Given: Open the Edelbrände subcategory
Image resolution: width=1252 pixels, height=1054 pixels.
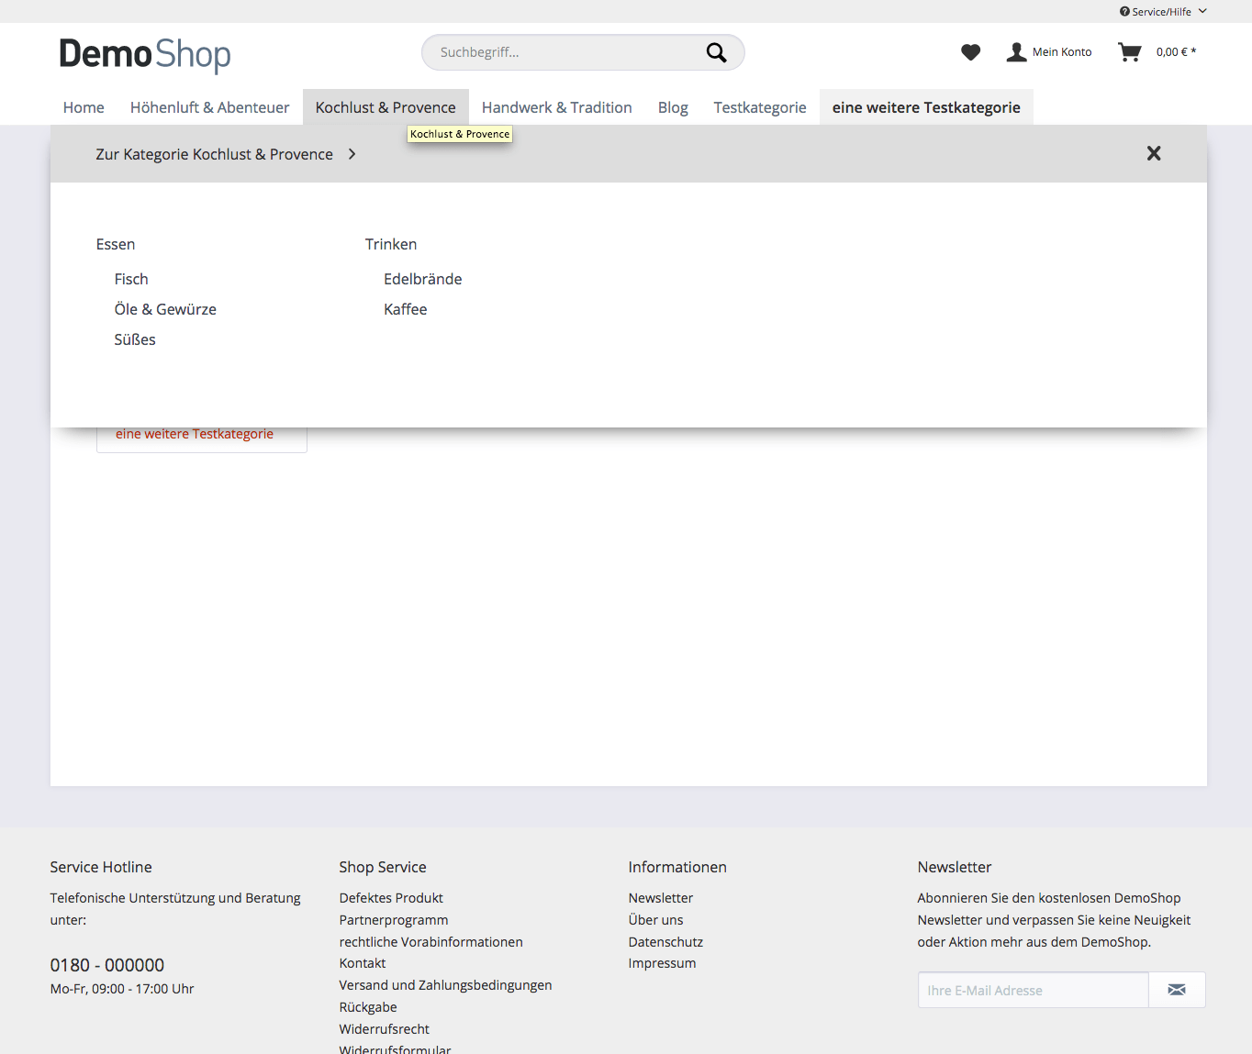Looking at the screenshot, I should pos(423,279).
